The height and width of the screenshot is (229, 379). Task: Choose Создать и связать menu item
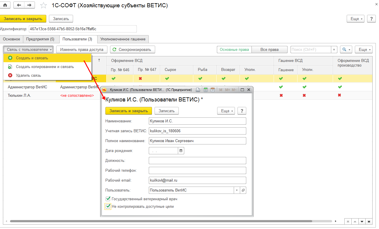(x=47, y=58)
